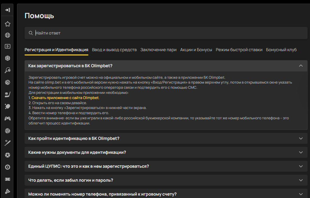The height and width of the screenshot is (198, 310).
Task: Collapse 'Как зарегистрироваться в БК Olimpbet?' chevron
Action: 301,66
